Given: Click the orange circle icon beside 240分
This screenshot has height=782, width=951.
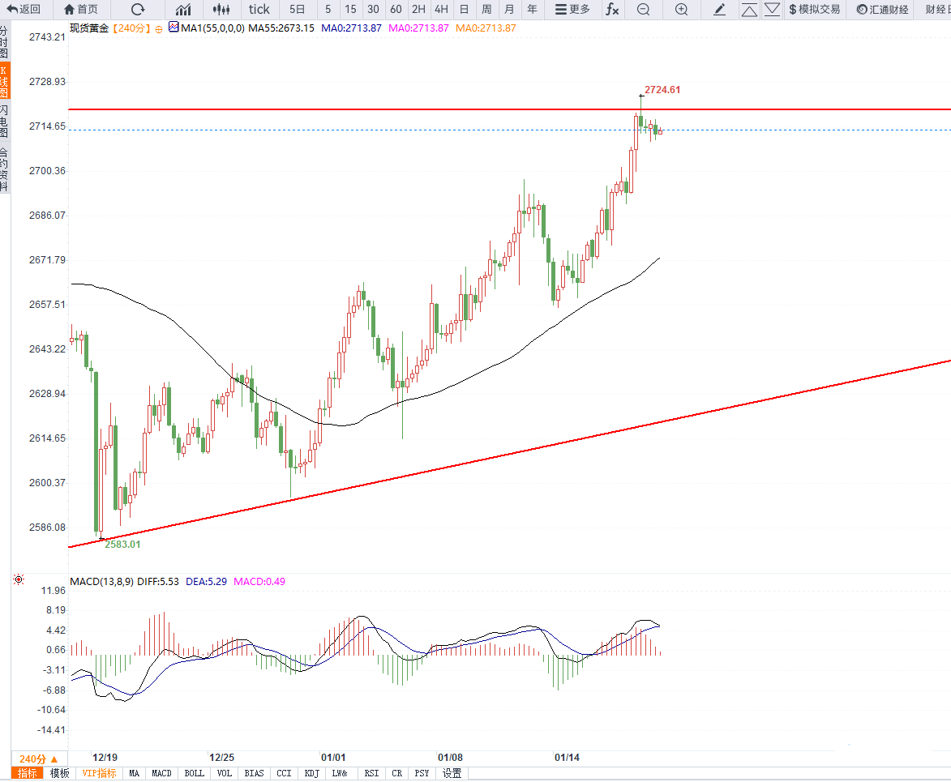Looking at the screenshot, I should pos(159,28).
